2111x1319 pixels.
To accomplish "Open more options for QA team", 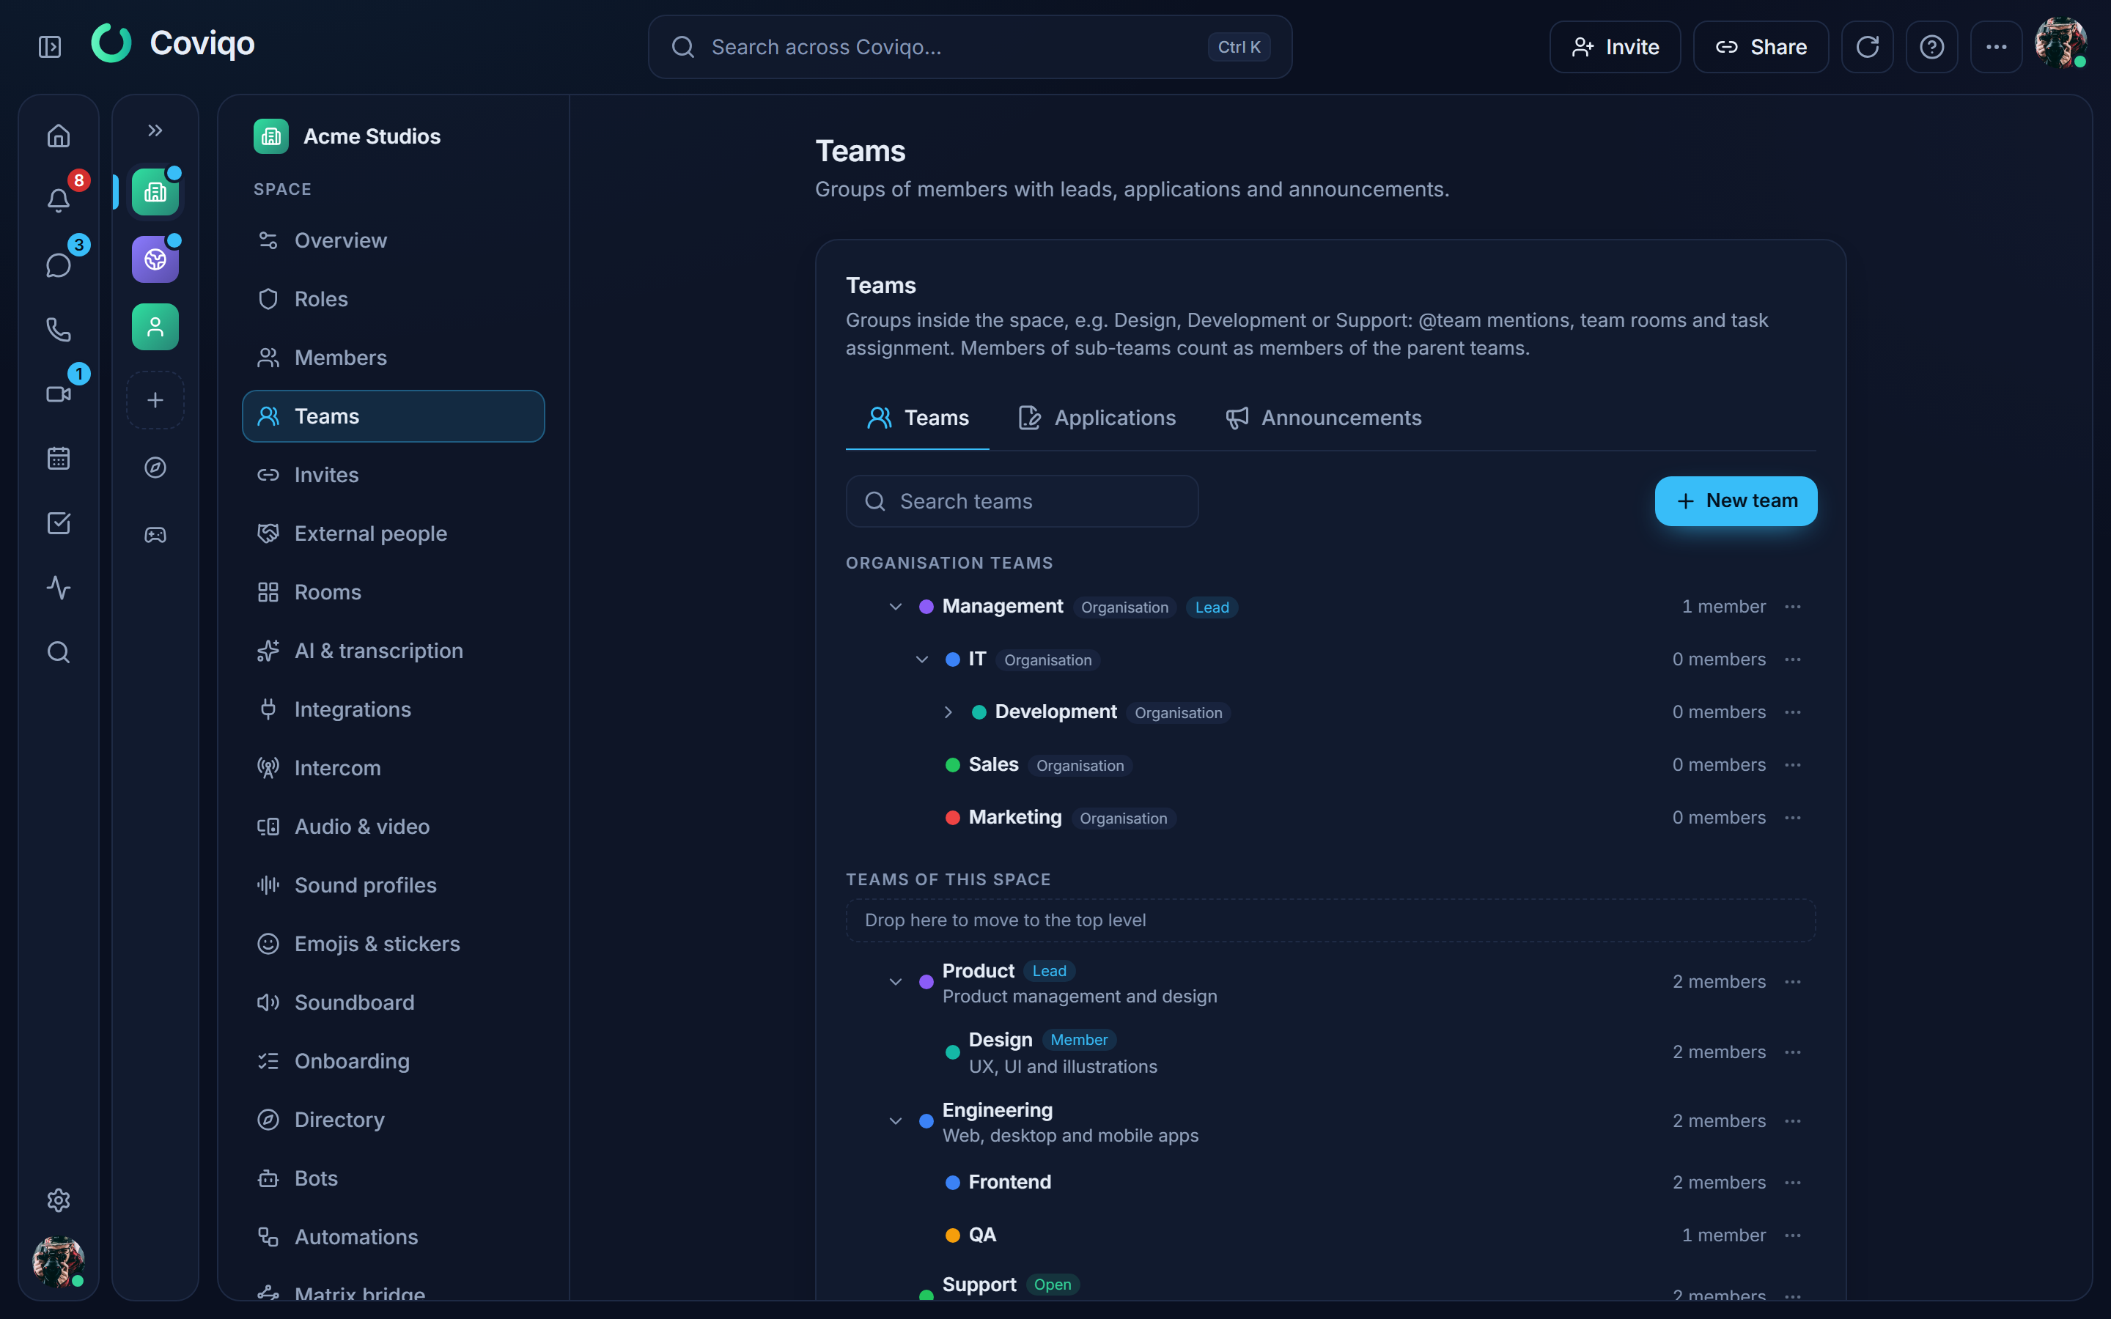I will pos(1793,1235).
